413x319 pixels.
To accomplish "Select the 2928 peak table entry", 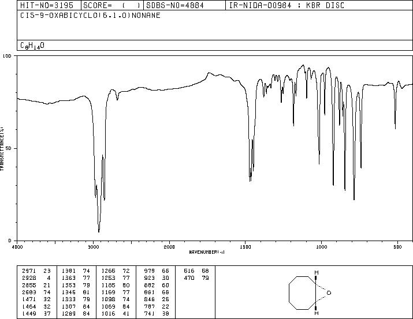I will pyautogui.click(x=36, y=278).
